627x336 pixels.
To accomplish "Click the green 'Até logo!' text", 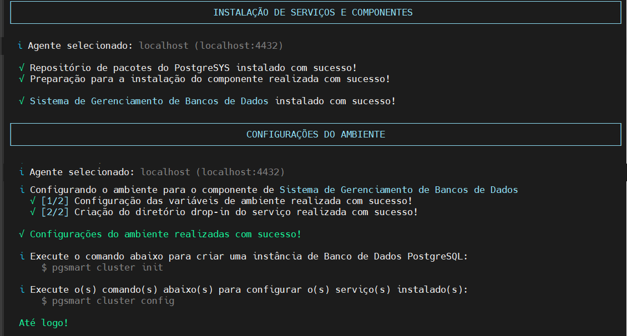I will click(x=44, y=323).
